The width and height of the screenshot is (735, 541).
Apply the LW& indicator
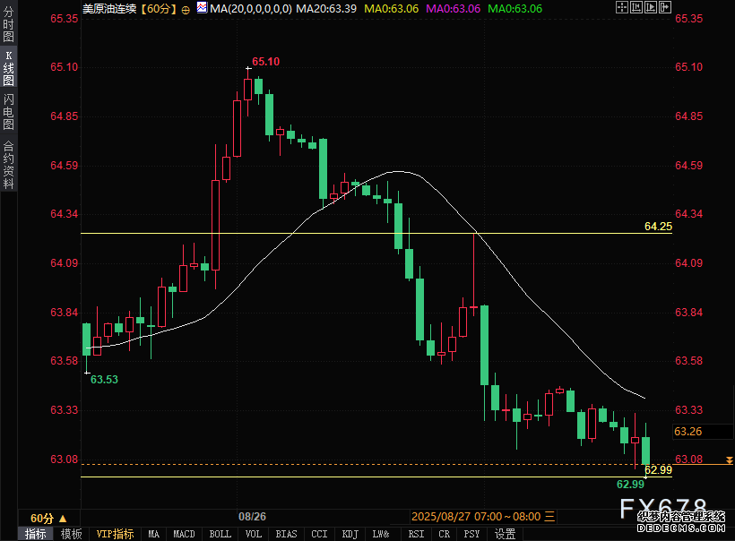[381, 534]
